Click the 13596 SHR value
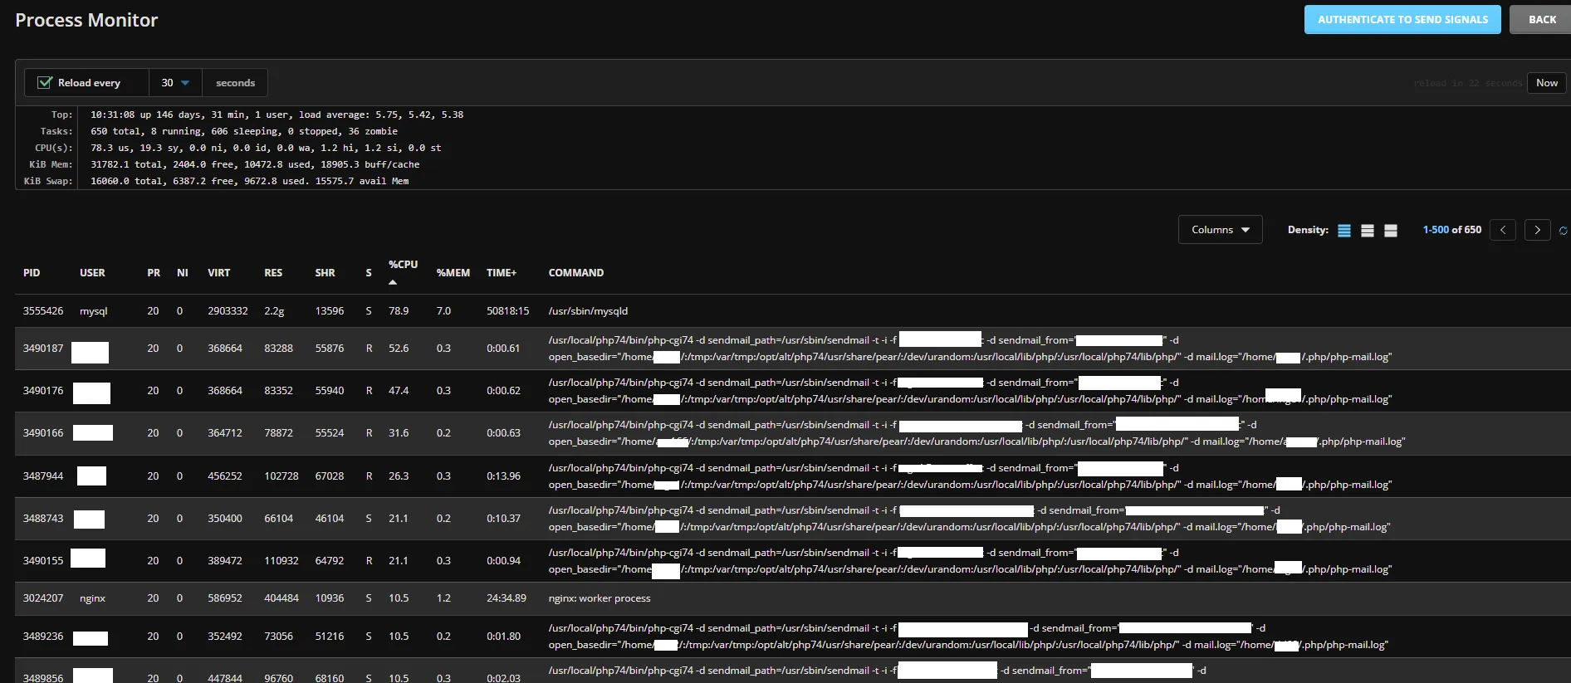 point(330,311)
